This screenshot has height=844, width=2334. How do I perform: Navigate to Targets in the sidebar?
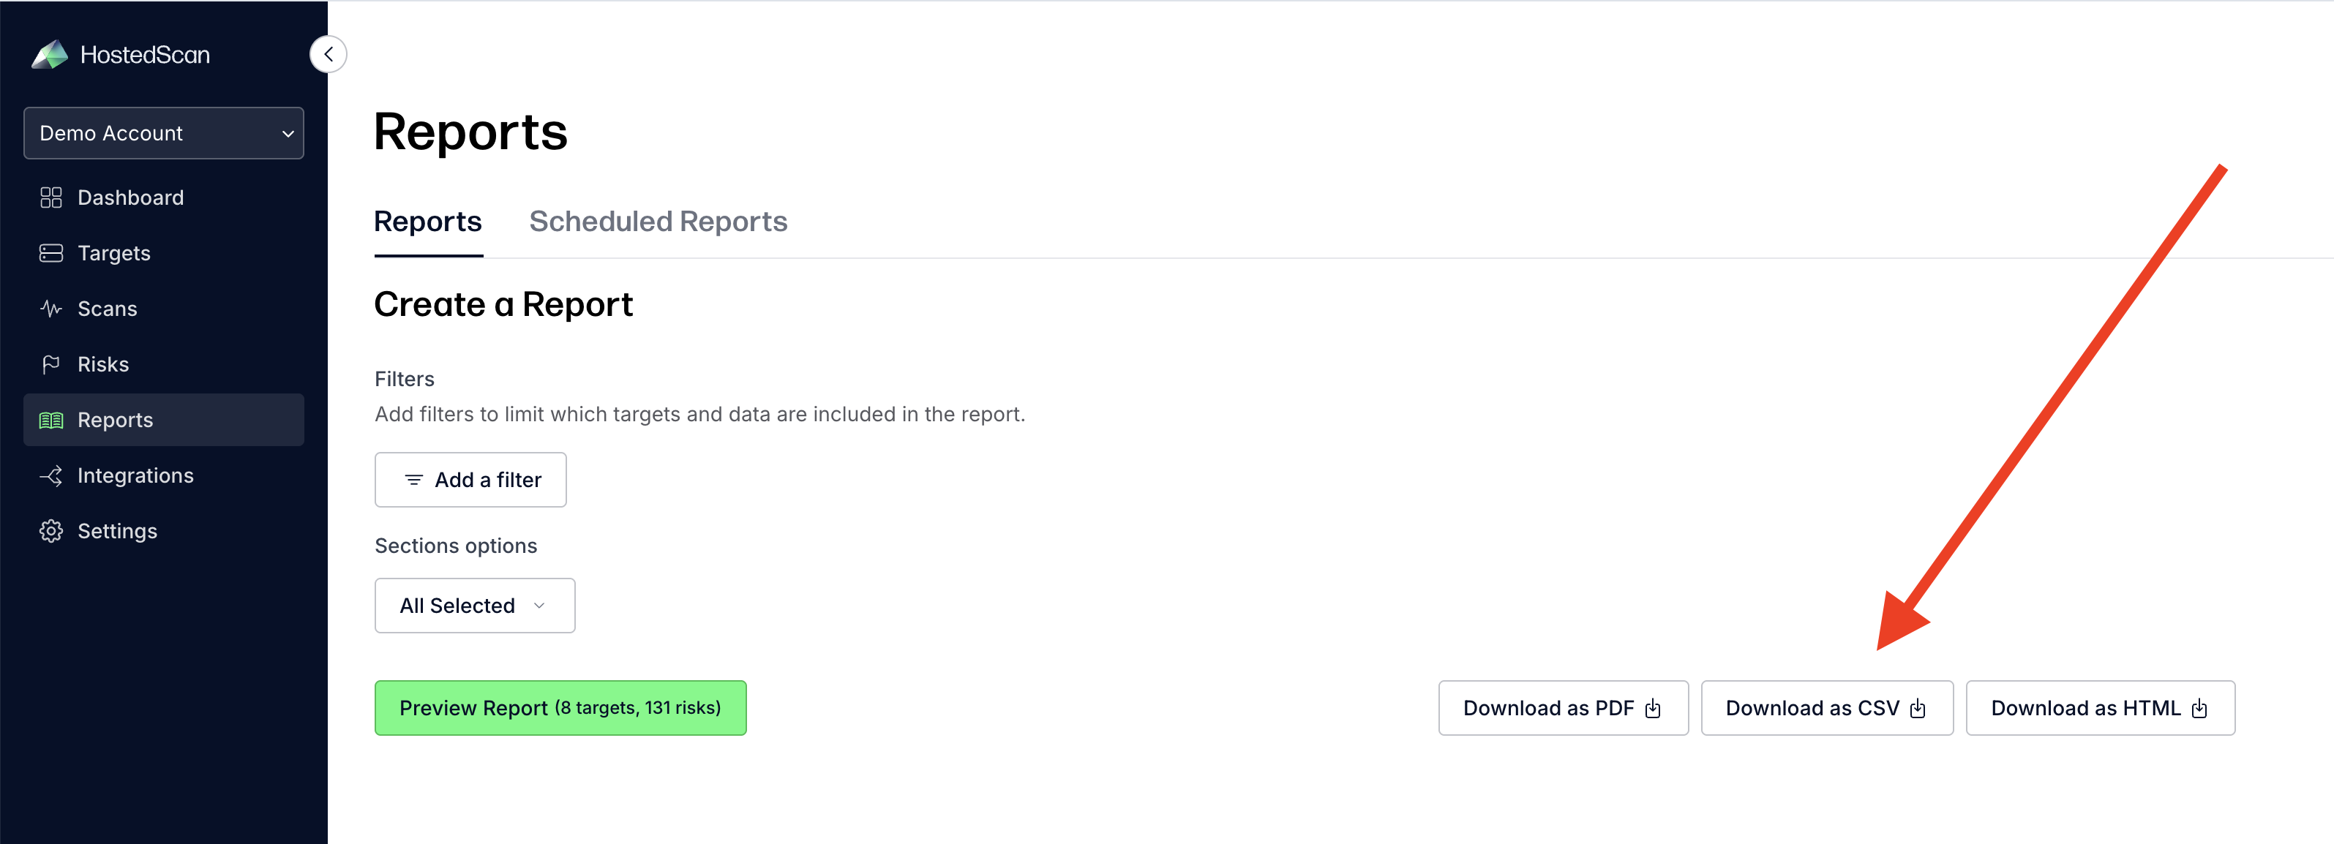pos(113,252)
